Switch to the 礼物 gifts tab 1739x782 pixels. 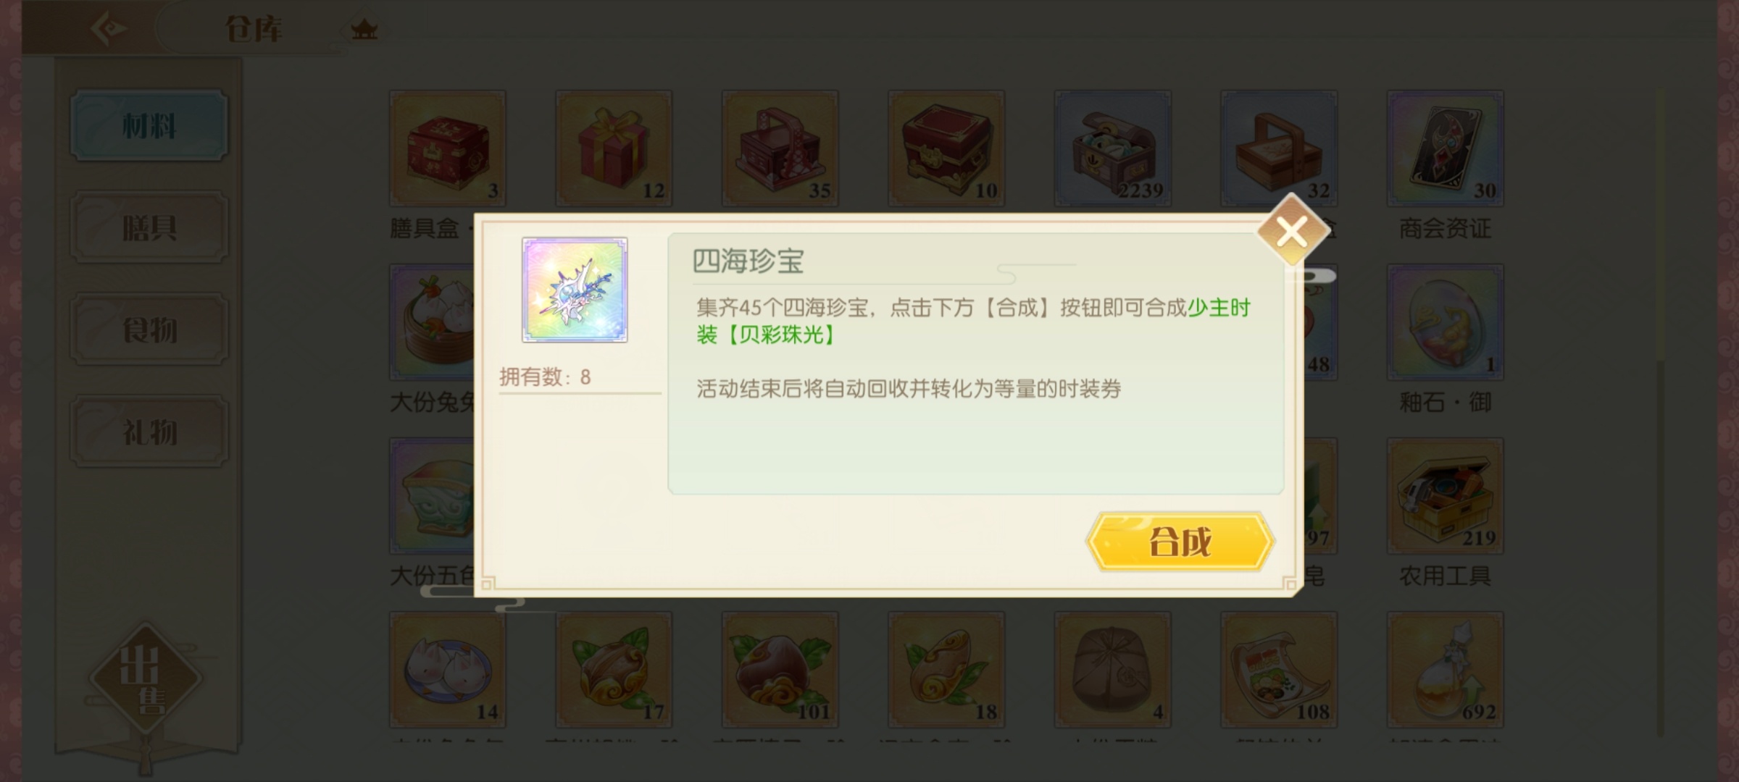click(x=149, y=432)
